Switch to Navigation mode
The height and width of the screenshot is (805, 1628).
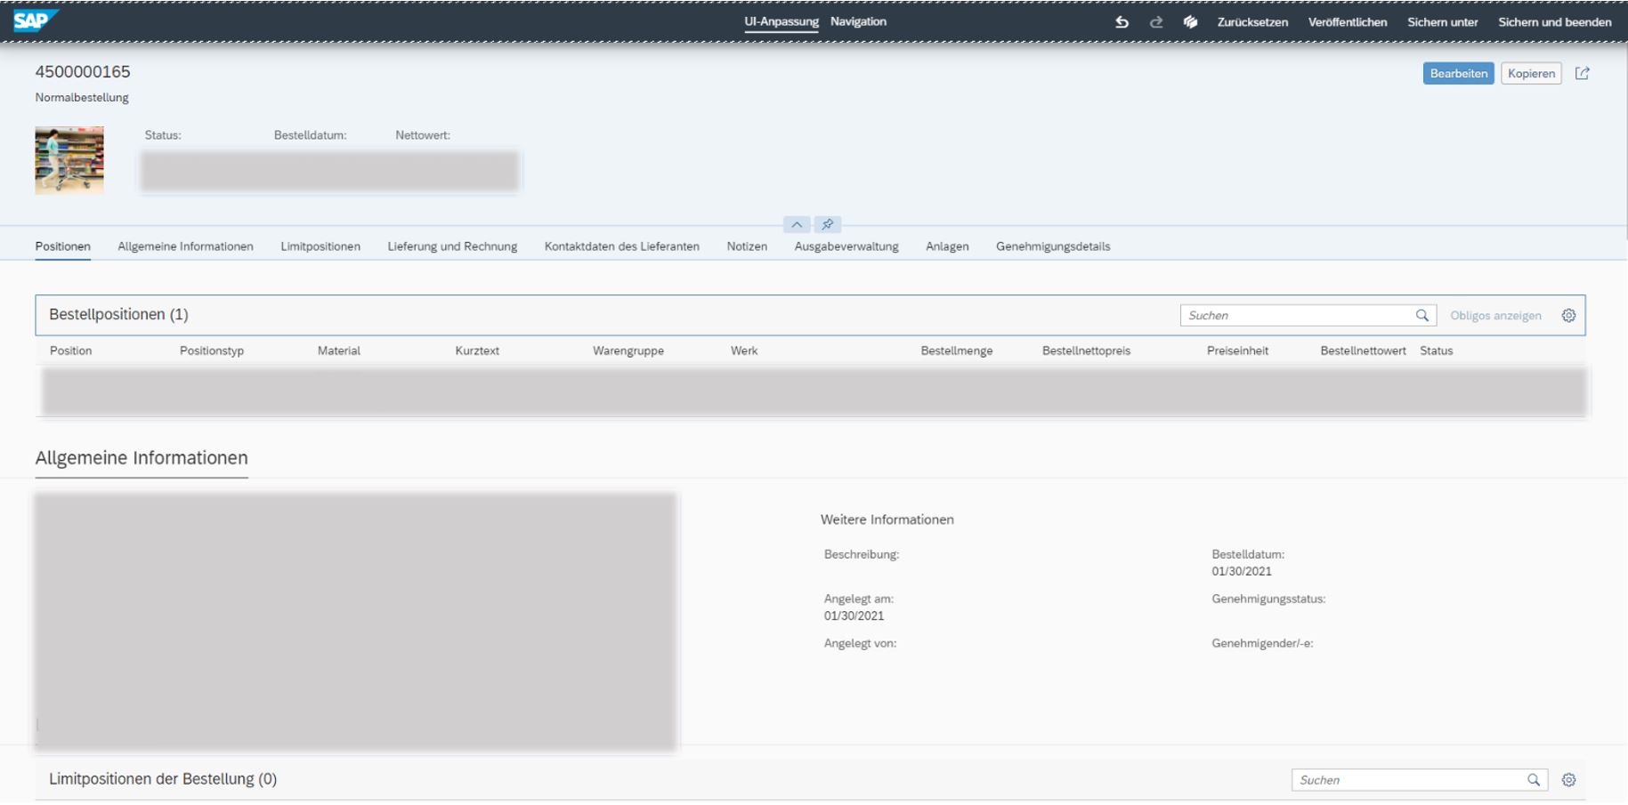pos(858,21)
